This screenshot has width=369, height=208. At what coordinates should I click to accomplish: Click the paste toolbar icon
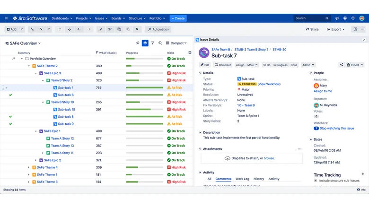tap(128, 29)
